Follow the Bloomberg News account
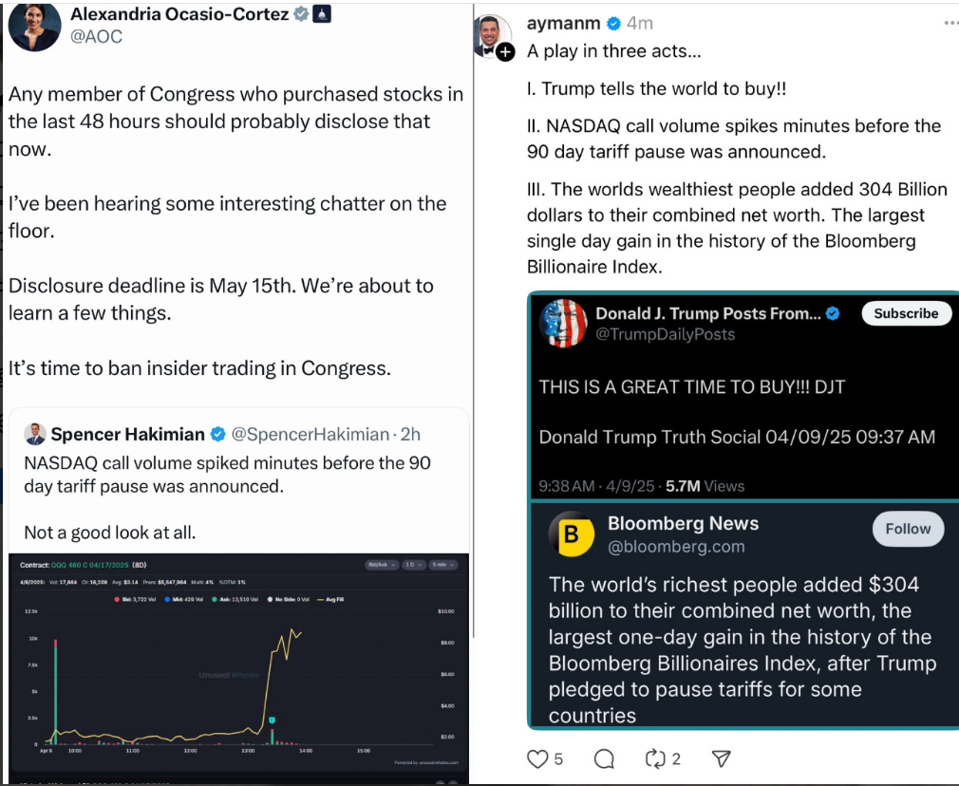The image size is (959, 786). (x=908, y=529)
